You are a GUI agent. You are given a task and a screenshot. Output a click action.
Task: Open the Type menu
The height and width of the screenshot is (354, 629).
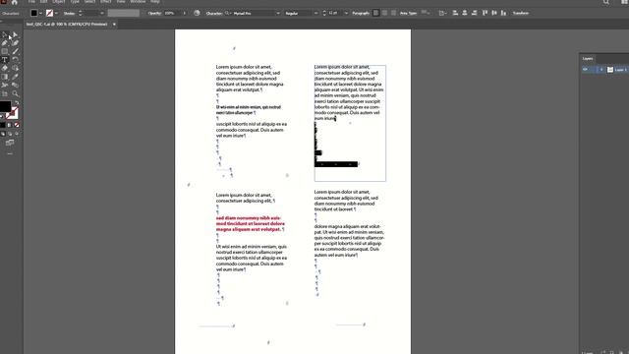click(x=75, y=2)
